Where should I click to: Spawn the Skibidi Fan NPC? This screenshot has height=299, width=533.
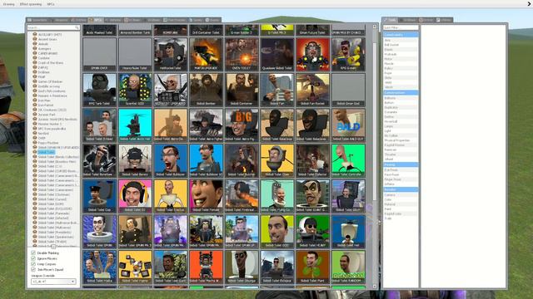click(x=277, y=90)
